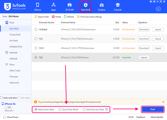Tick the Close iTunes checkbox

pos(5,117)
